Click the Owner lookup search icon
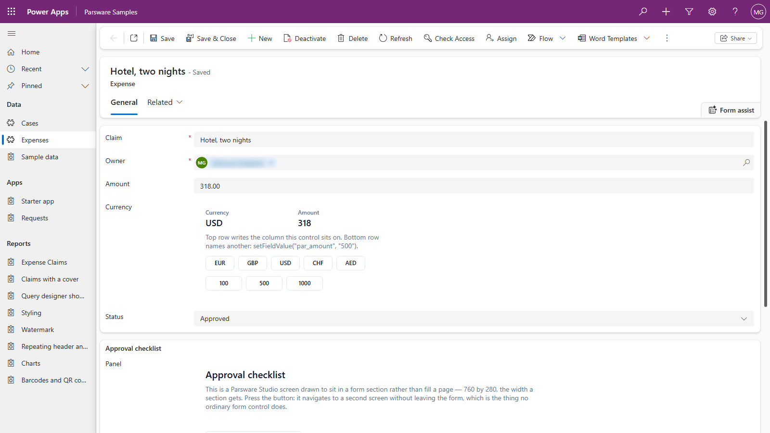The image size is (770, 433). (746, 163)
